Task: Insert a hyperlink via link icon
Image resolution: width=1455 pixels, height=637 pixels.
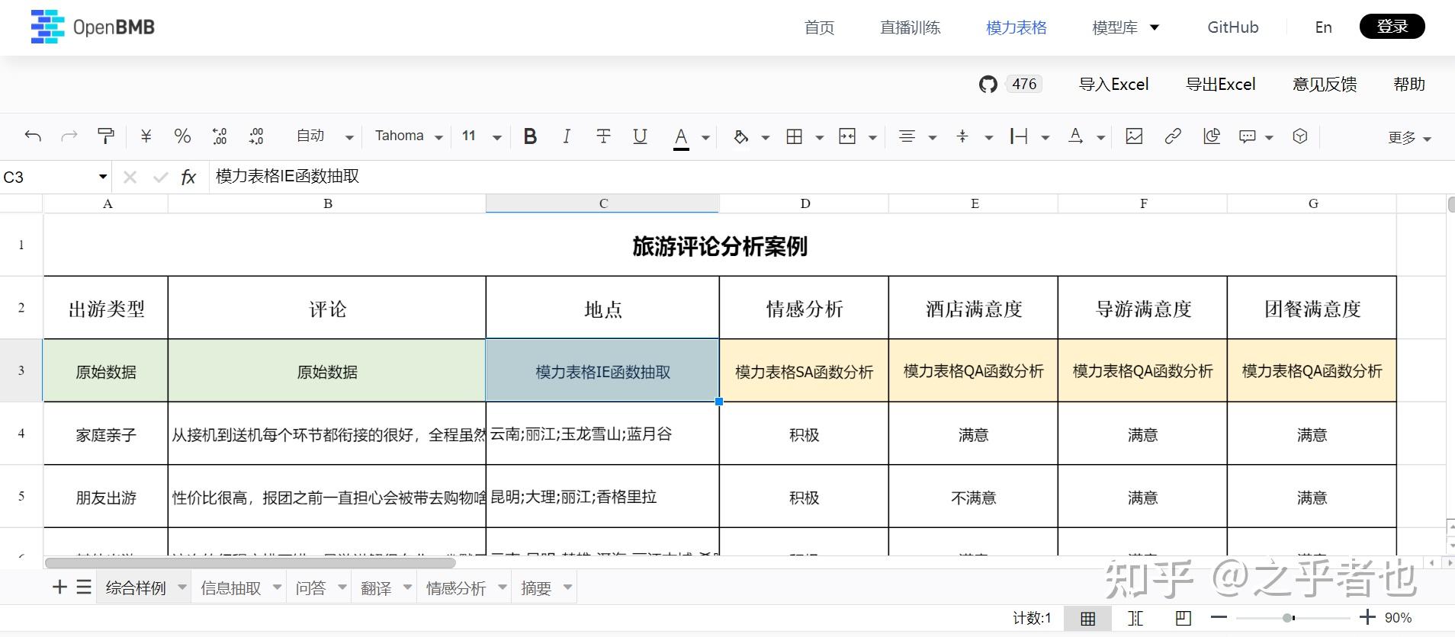Action: tap(1173, 136)
